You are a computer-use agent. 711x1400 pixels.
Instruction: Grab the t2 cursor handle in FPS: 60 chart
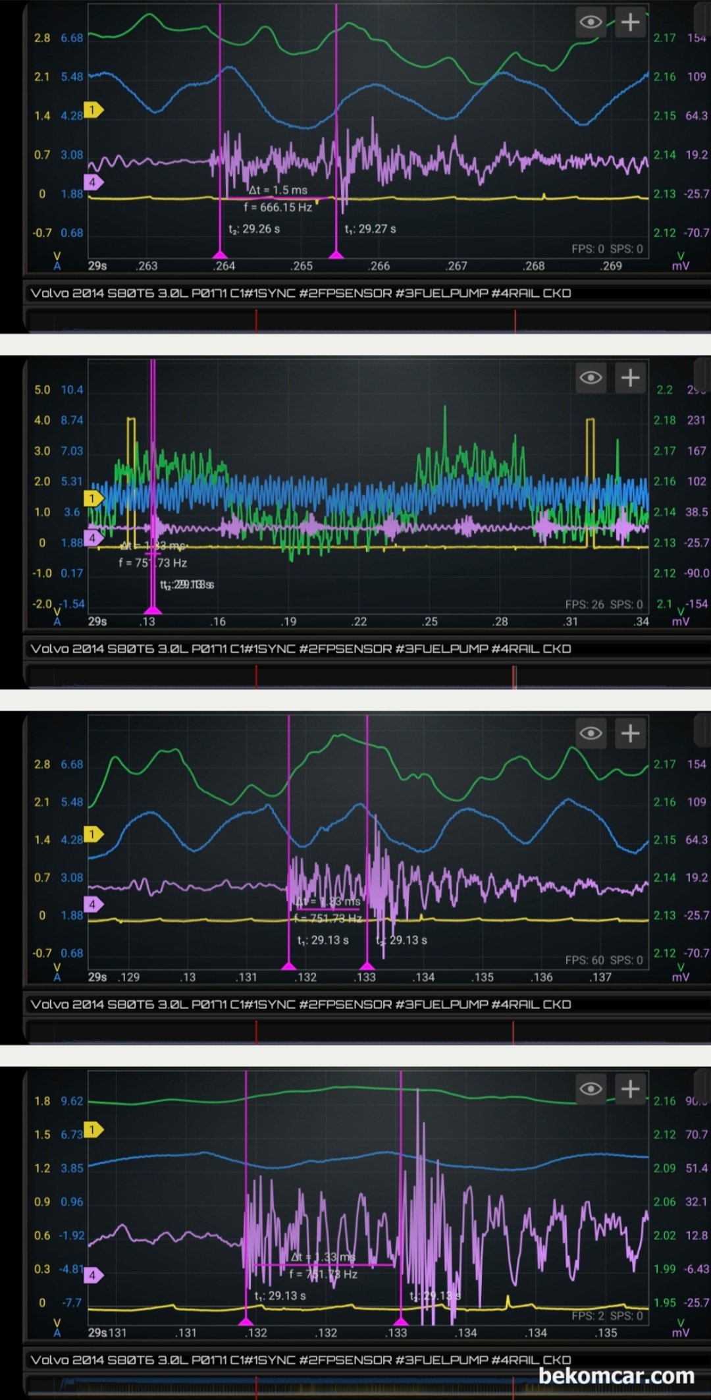pyautogui.click(x=367, y=965)
